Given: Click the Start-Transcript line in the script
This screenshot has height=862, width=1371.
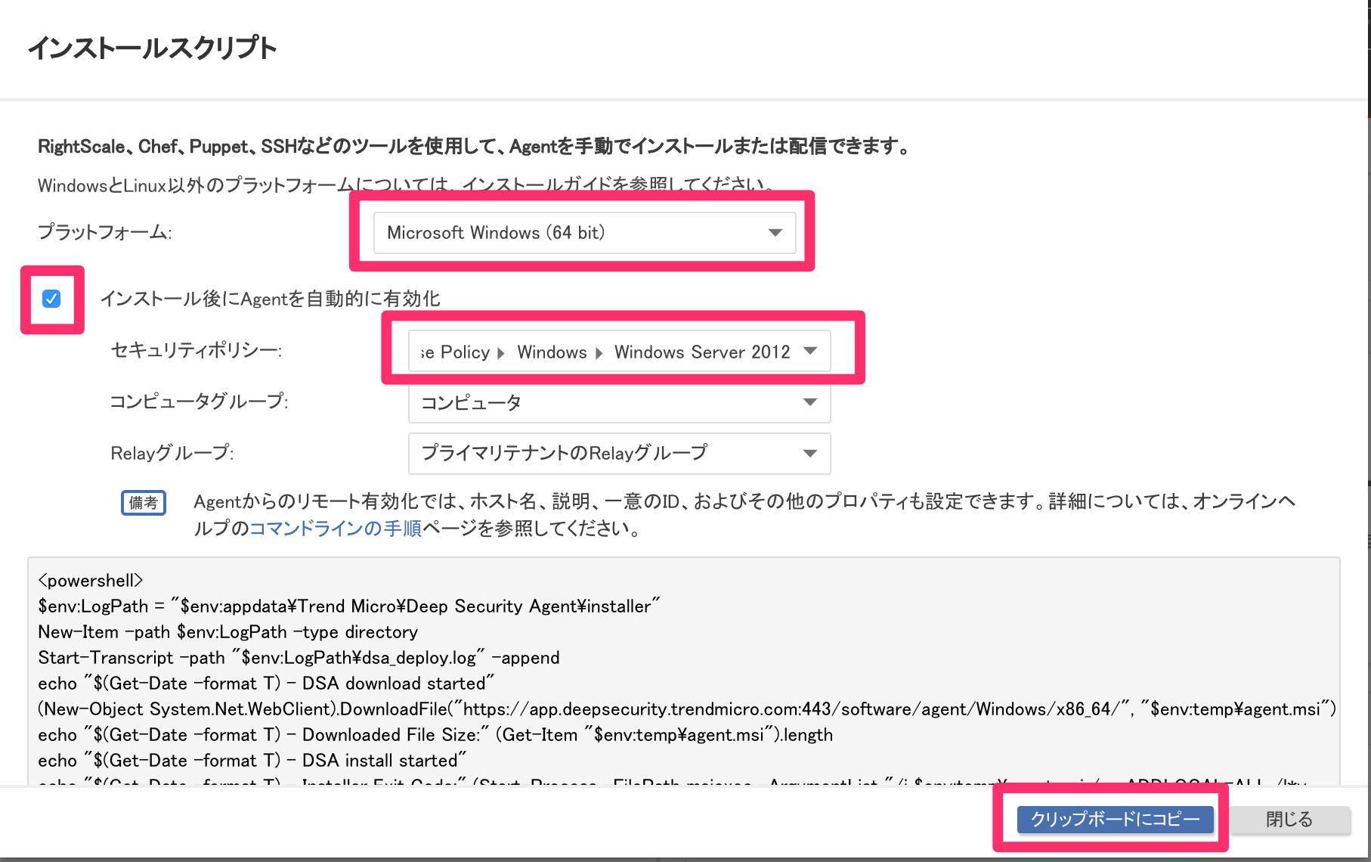Looking at the screenshot, I should tap(299, 658).
